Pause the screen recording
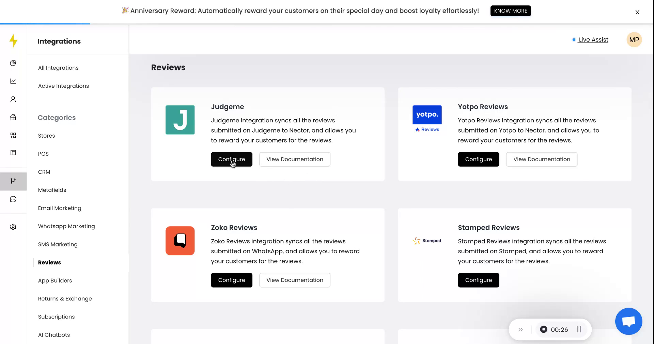The width and height of the screenshot is (654, 344). tap(579, 329)
